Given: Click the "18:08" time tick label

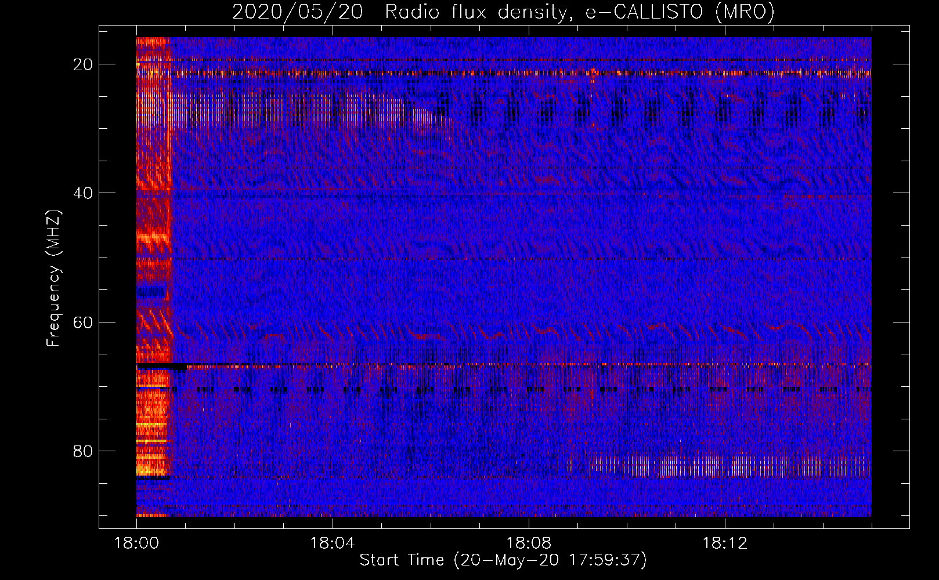Looking at the screenshot, I should (x=529, y=543).
